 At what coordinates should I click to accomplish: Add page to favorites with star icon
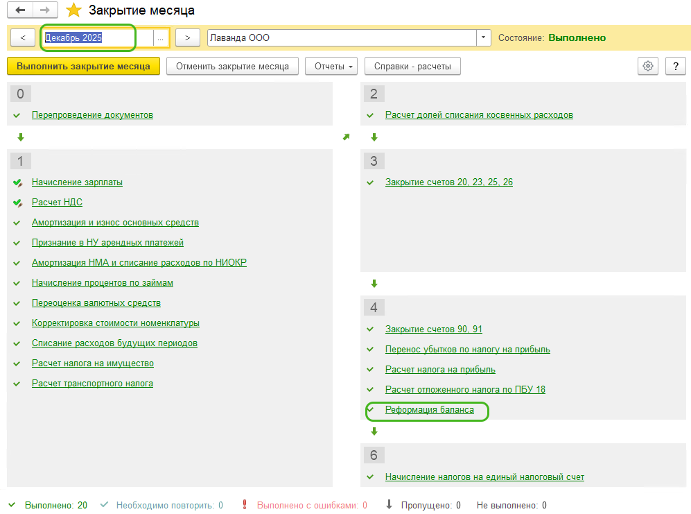click(73, 10)
